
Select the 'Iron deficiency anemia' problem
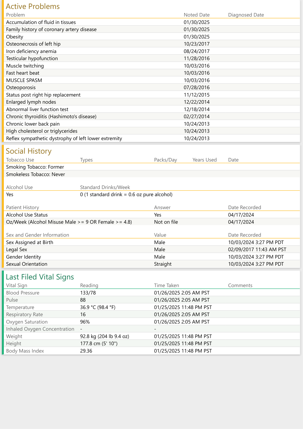click(31, 51)
